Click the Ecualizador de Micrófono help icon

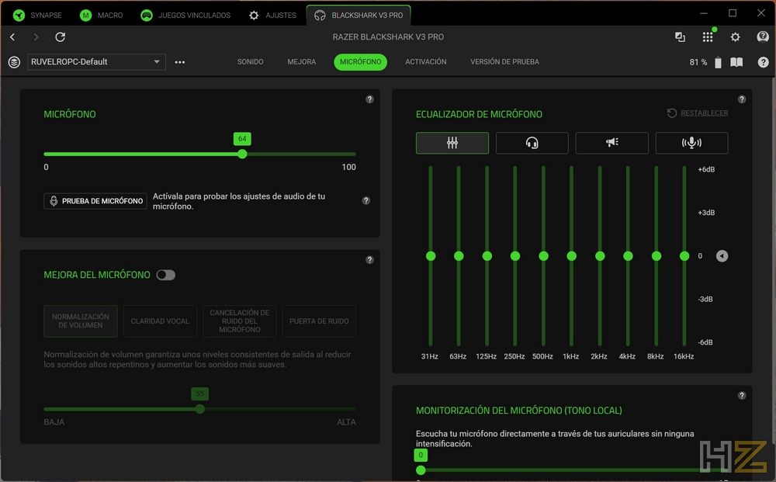coord(742,99)
